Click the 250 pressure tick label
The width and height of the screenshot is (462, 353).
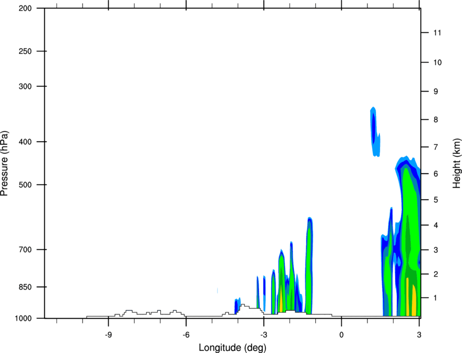click(x=25, y=51)
